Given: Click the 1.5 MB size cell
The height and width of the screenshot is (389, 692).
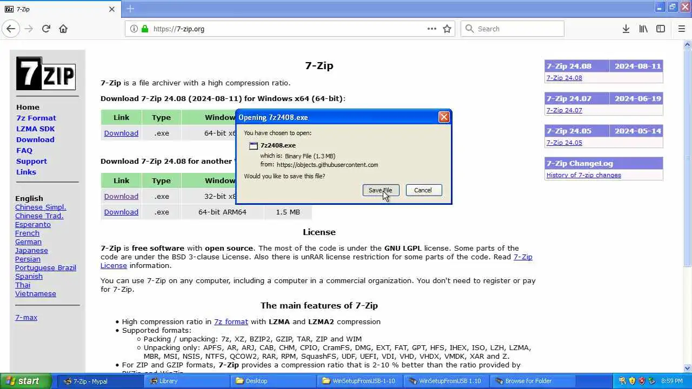Looking at the screenshot, I should tap(288, 212).
